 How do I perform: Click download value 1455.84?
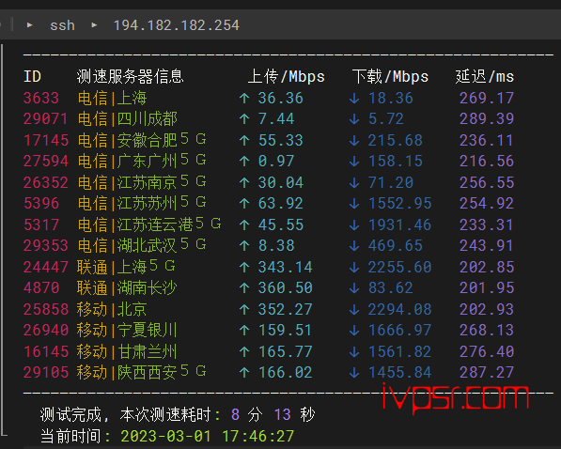400,372
